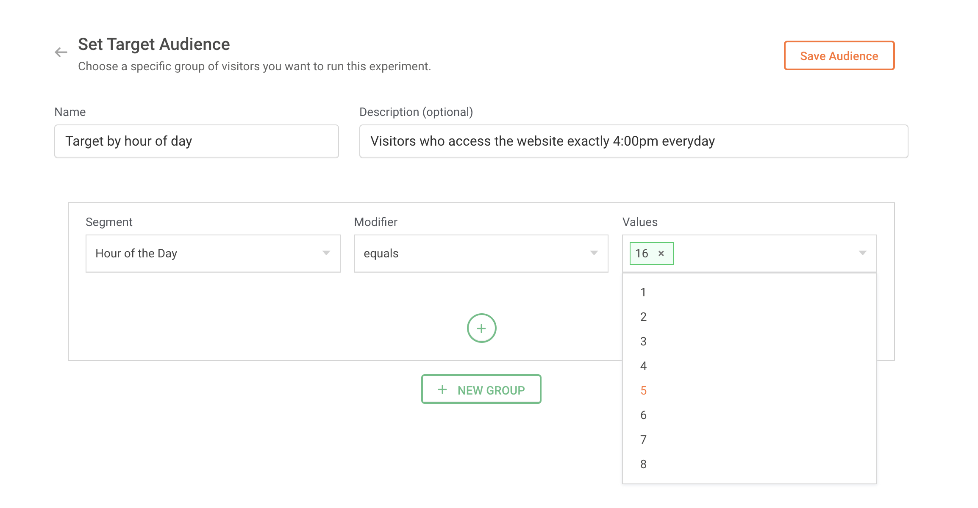Image resolution: width=978 pixels, height=508 pixels.
Task: Open the Segment Hour of the Day dropdown
Action: click(x=213, y=253)
